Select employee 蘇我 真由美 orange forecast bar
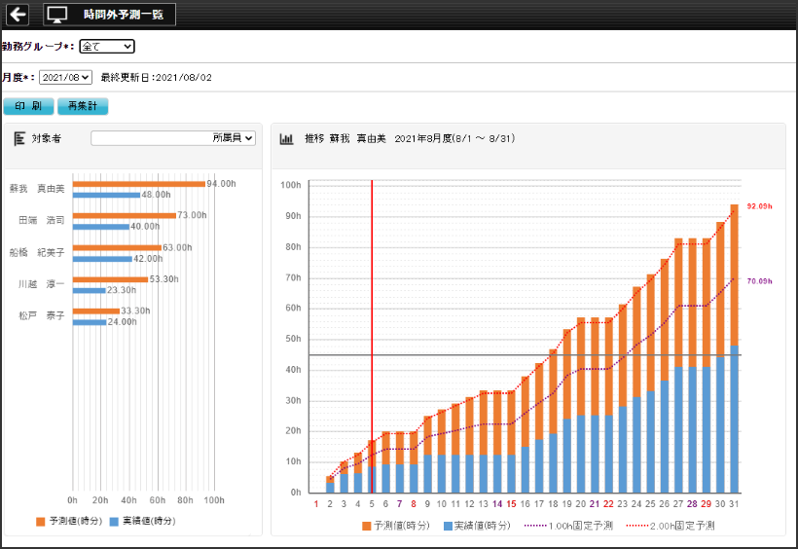The width and height of the screenshot is (798, 549). [x=138, y=183]
